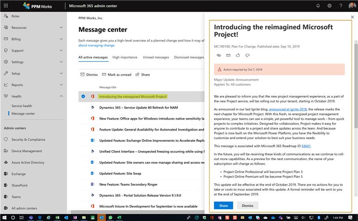The width and height of the screenshot is (358, 221).
Task: Open the app launcher waffle menu
Action: click(6, 5)
